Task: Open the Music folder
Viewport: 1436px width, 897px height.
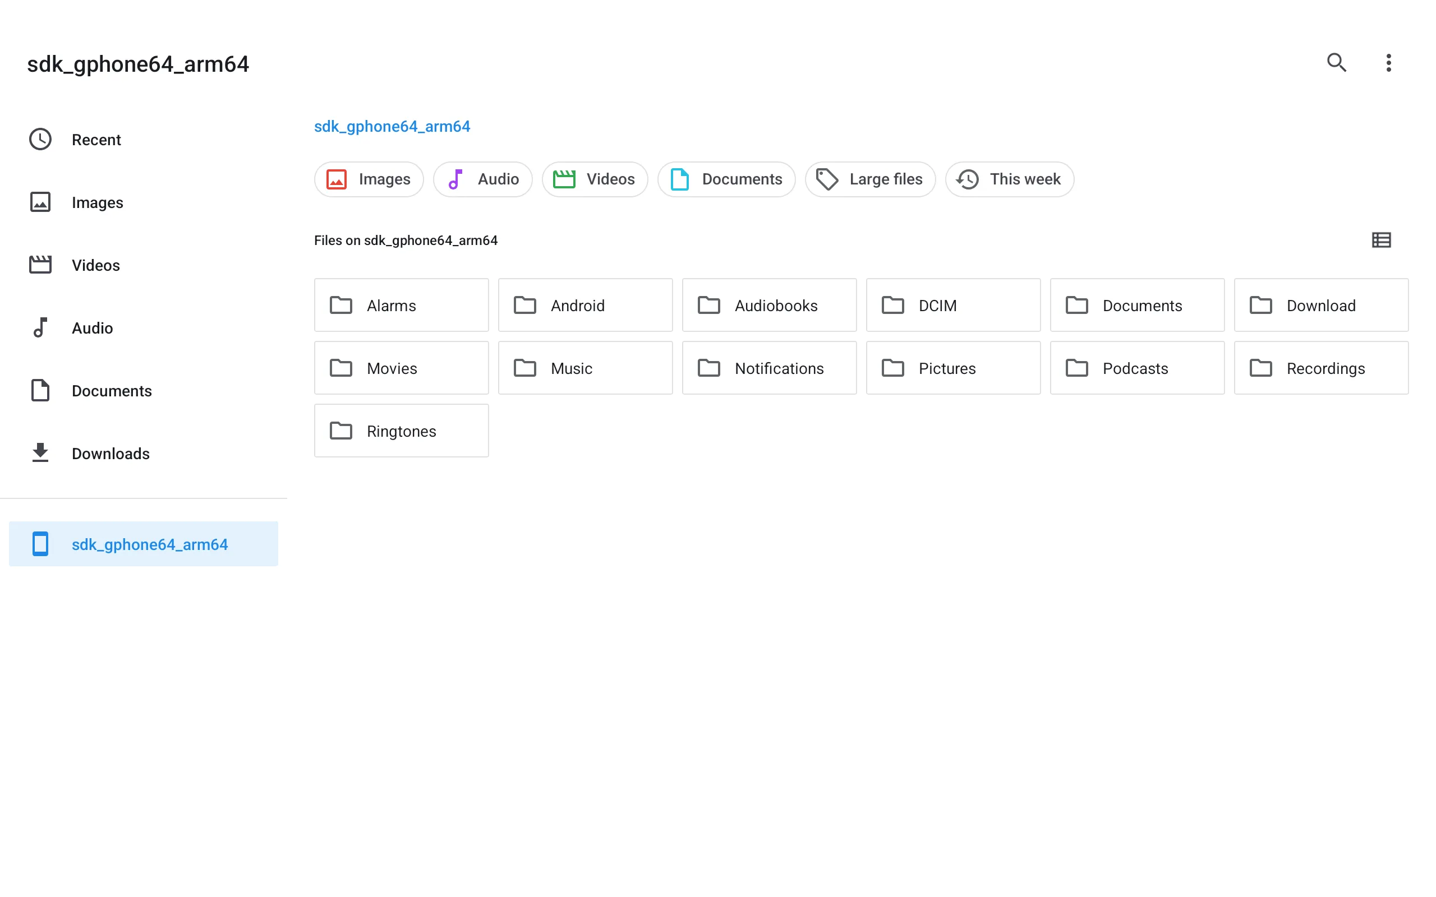Action: [585, 368]
